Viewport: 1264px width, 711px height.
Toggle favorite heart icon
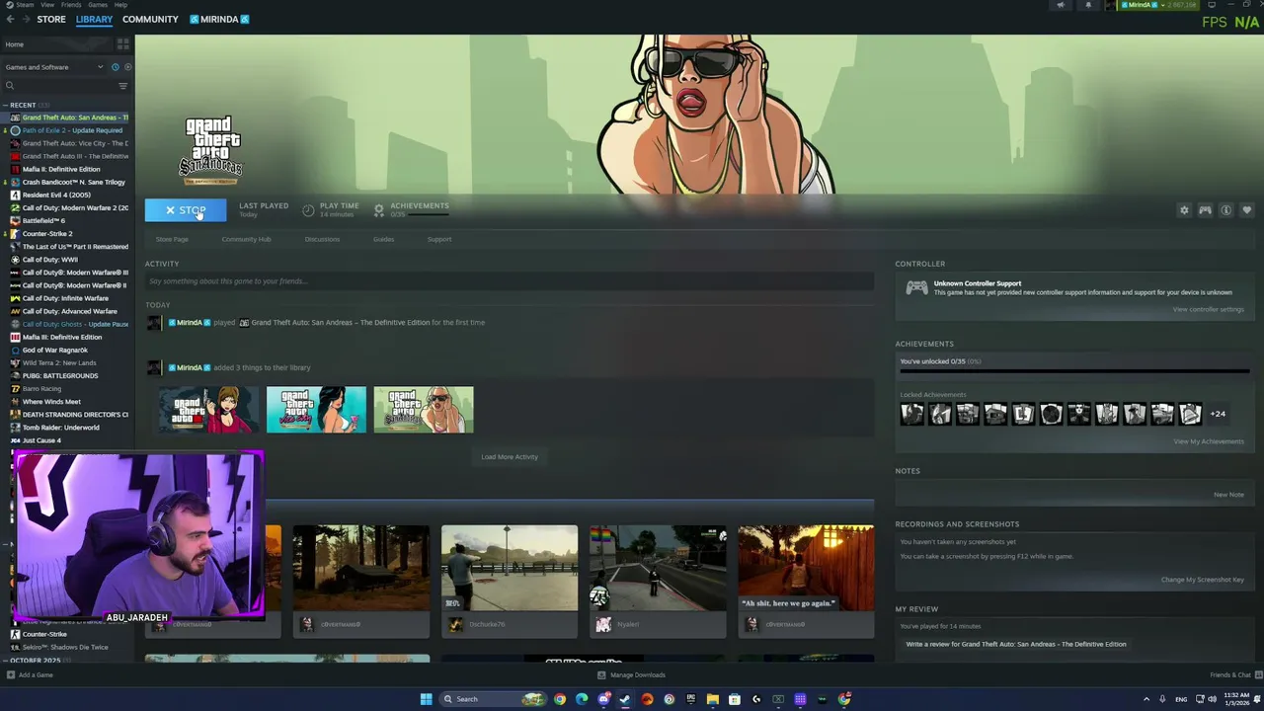point(1246,210)
